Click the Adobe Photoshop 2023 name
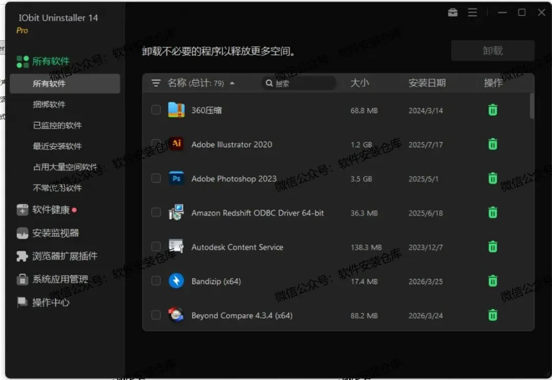This screenshot has width=552, height=380. pyautogui.click(x=234, y=179)
